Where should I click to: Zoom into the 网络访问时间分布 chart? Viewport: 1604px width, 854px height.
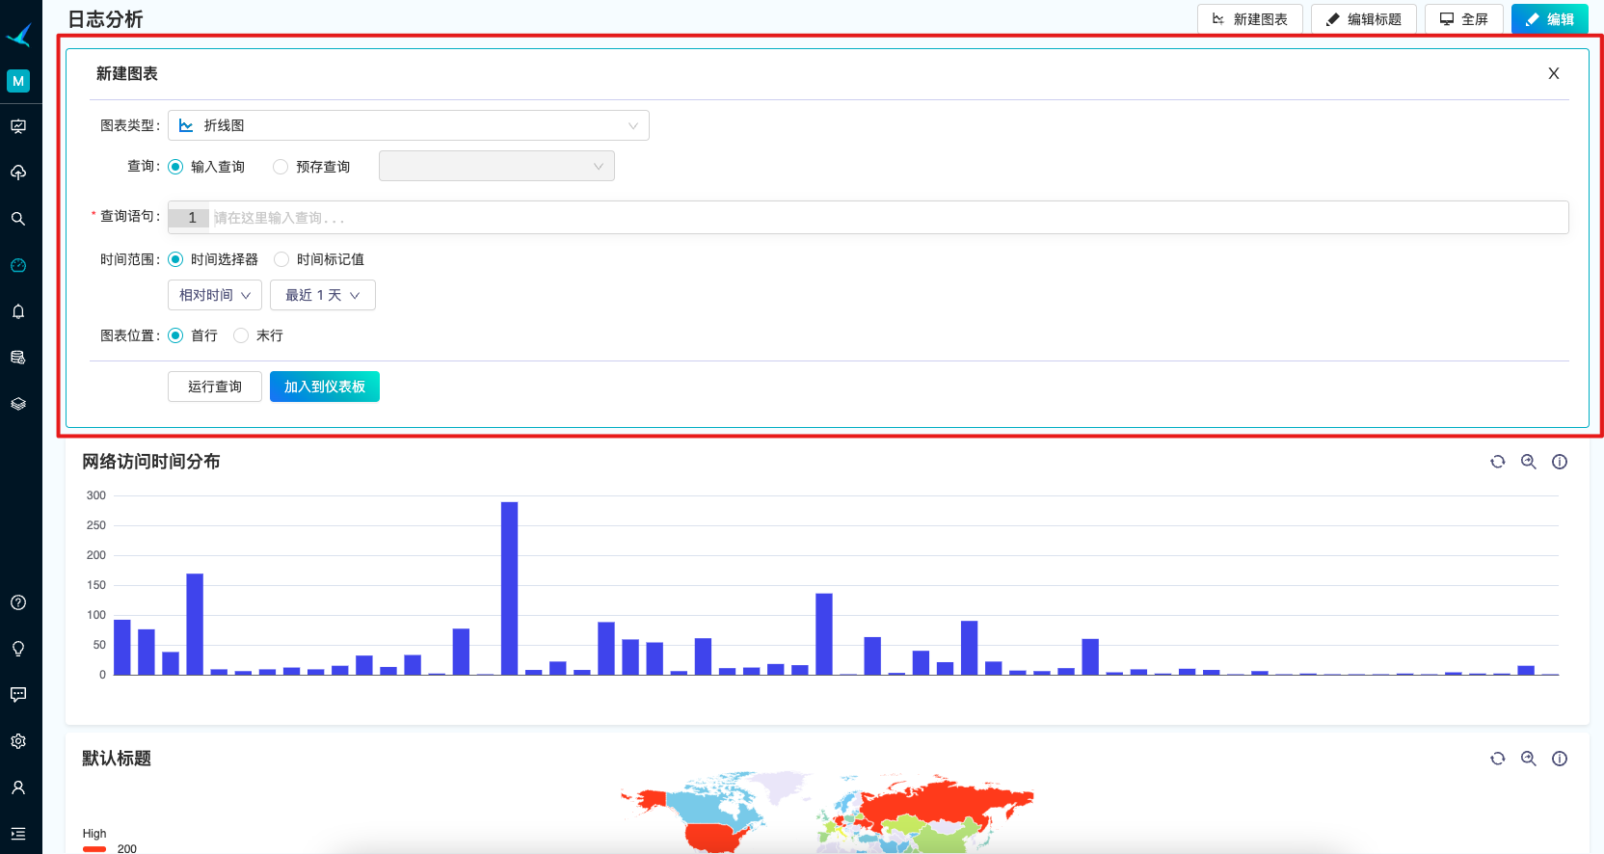click(x=1529, y=462)
